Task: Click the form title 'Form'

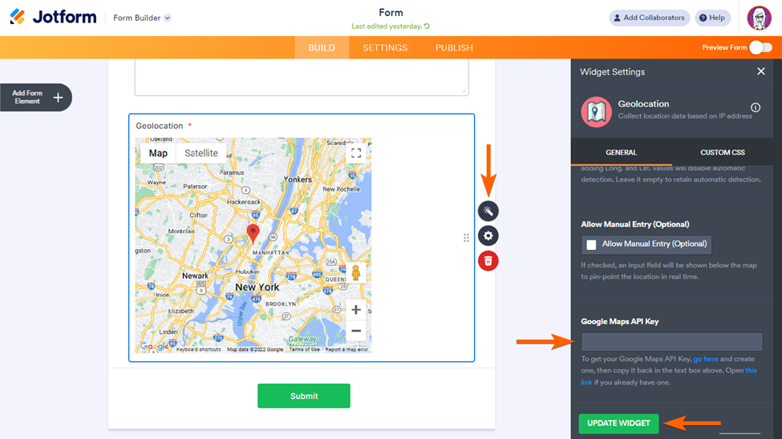Action: click(x=391, y=13)
